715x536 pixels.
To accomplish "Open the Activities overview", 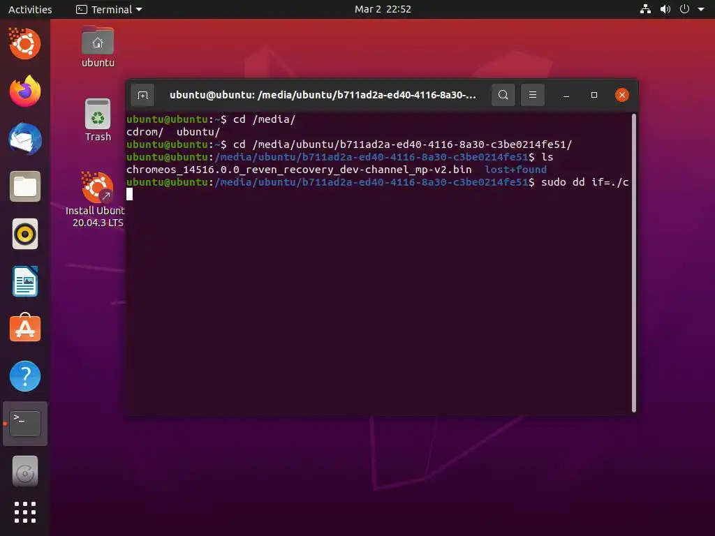I will pyautogui.click(x=30, y=9).
